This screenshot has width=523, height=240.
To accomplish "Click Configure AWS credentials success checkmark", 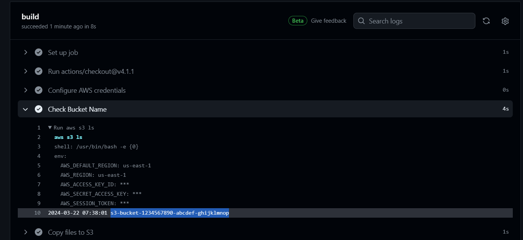I will 39,90.
